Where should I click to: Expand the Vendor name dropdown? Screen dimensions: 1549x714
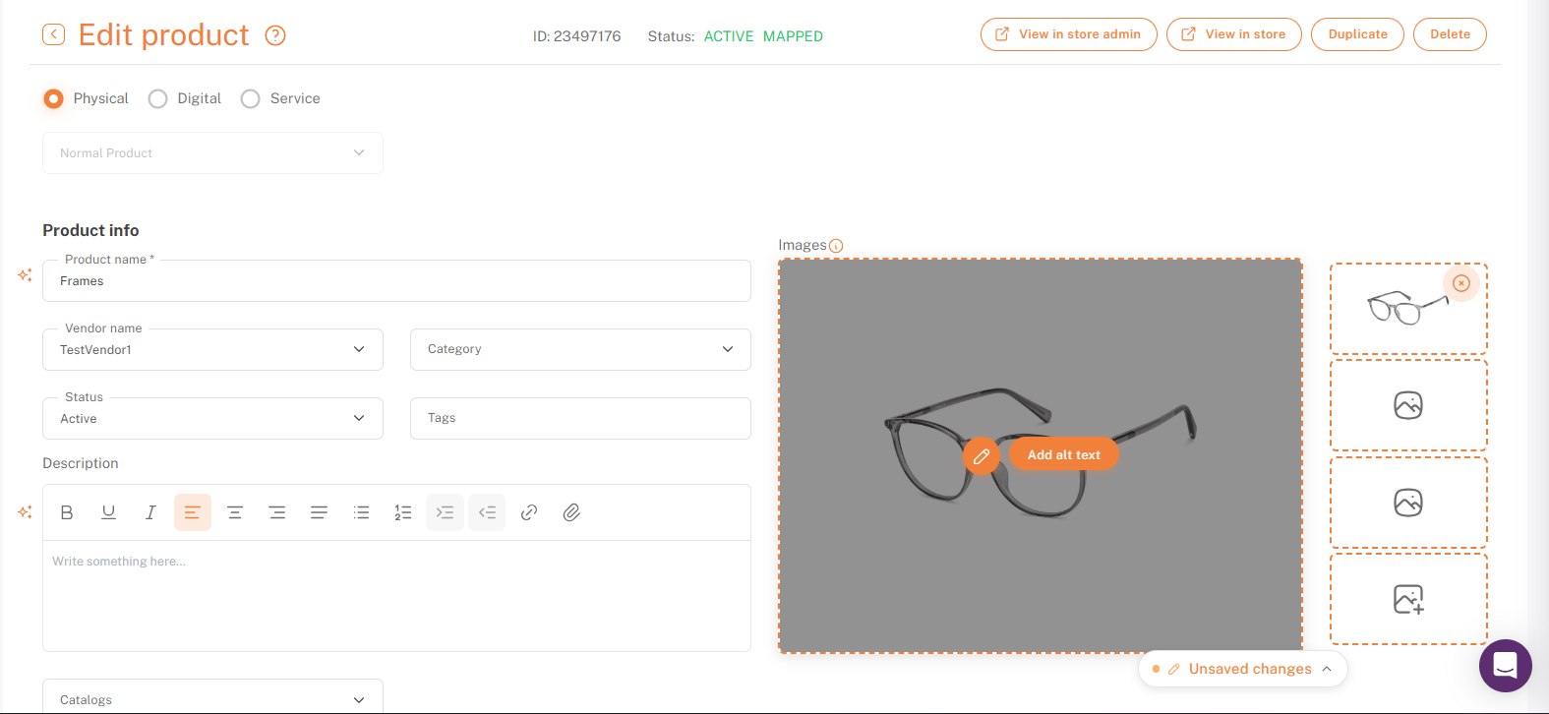(212, 350)
